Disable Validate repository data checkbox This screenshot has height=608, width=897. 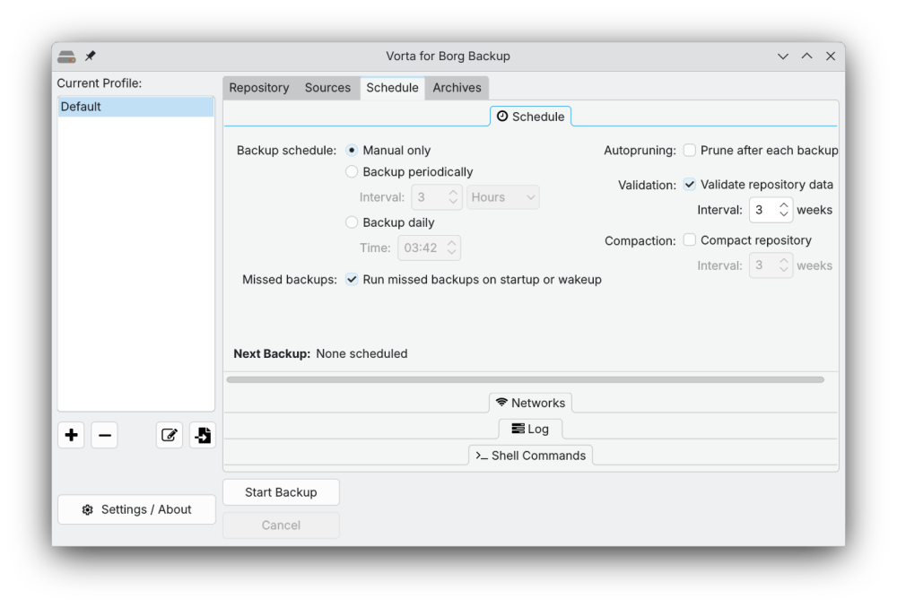(690, 185)
